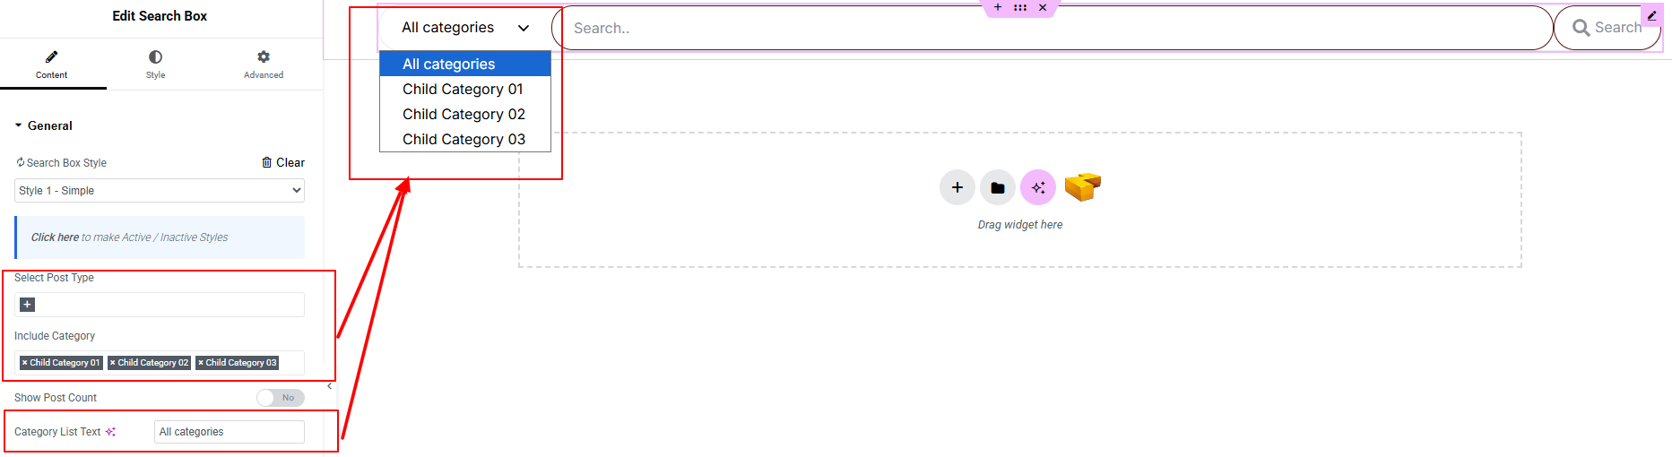Switch to the Style tab
This screenshot has height=457, width=1672.
(155, 65)
